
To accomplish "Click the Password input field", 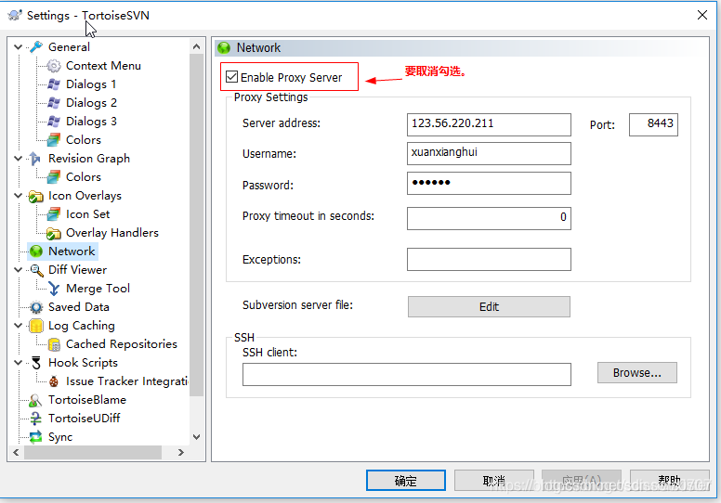I will coord(489,183).
